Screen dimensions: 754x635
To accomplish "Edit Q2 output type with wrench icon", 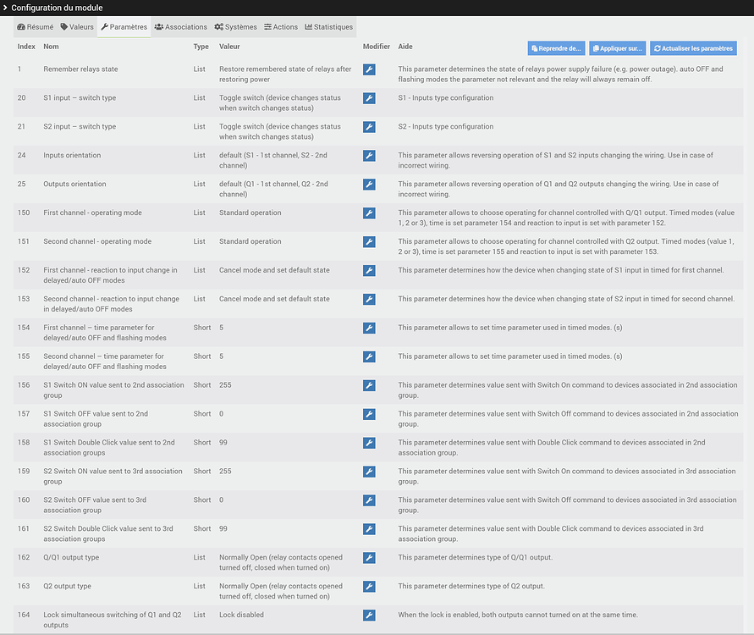I will 369,587.
